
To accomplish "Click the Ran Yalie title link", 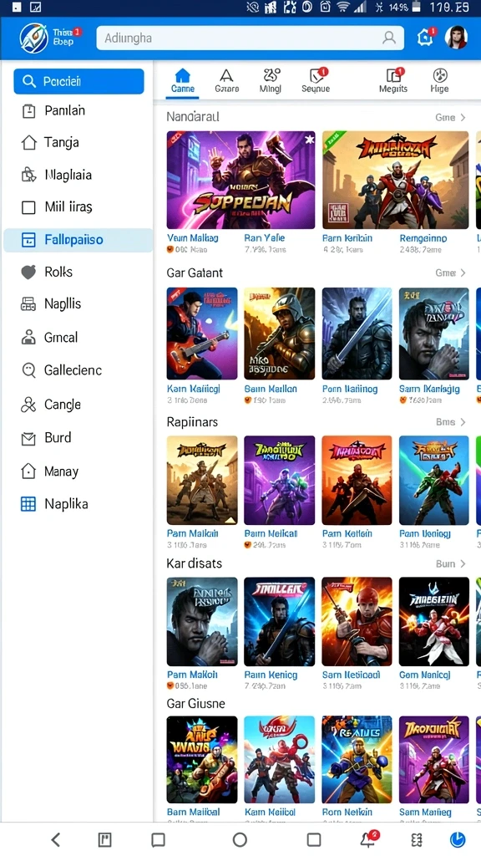I will [x=265, y=238].
